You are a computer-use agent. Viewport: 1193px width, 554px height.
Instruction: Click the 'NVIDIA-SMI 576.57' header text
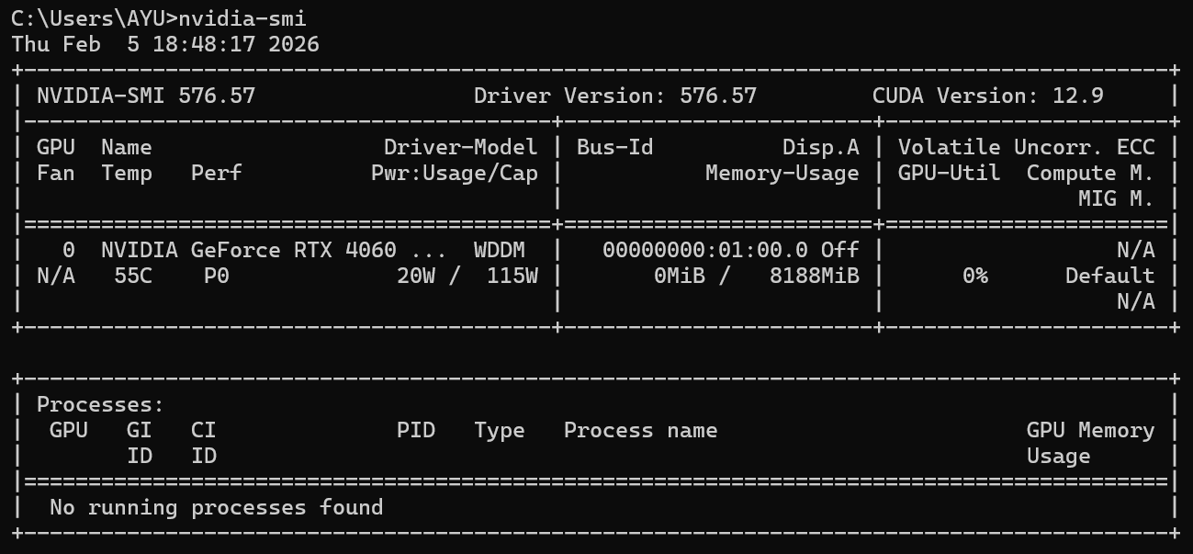(x=146, y=96)
